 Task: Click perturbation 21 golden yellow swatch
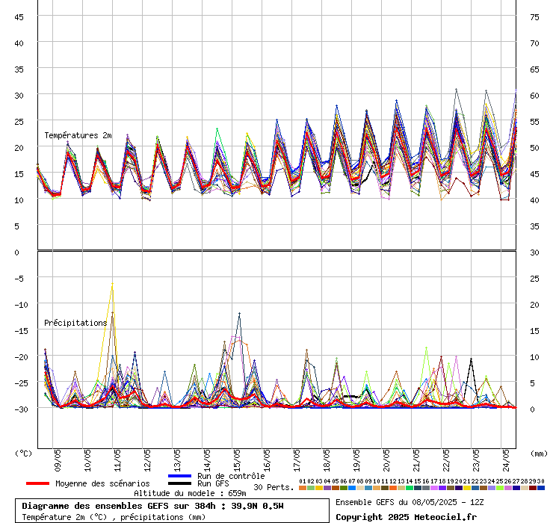click(x=467, y=488)
